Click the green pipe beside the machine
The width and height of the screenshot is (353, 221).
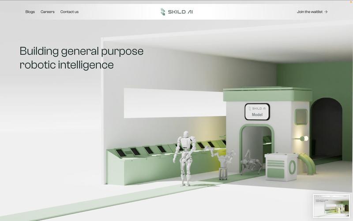coord(308,164)
